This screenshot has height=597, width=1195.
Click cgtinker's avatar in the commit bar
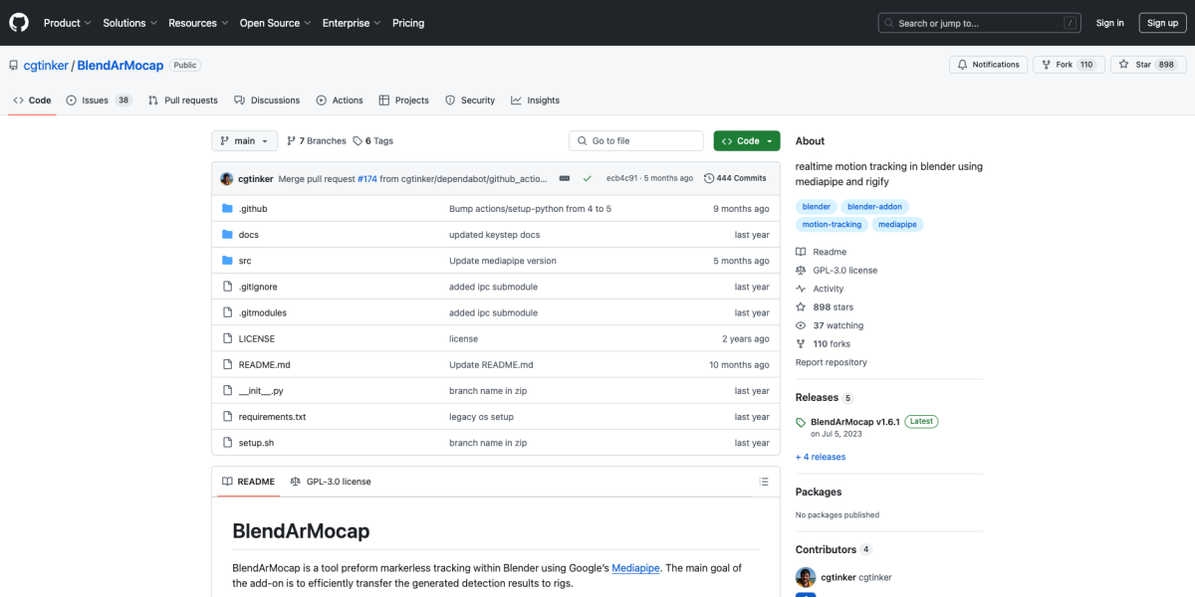pyautogui.click(x=227, y=178)
